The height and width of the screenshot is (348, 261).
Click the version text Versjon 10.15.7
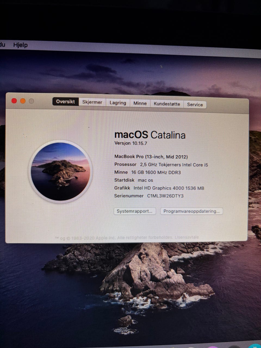tap(131, 143)
